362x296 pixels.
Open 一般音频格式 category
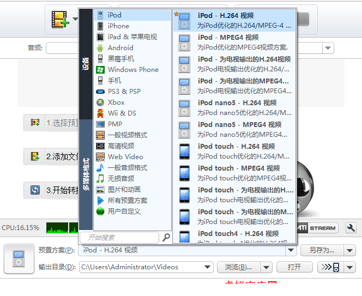[x=132, y=168]
